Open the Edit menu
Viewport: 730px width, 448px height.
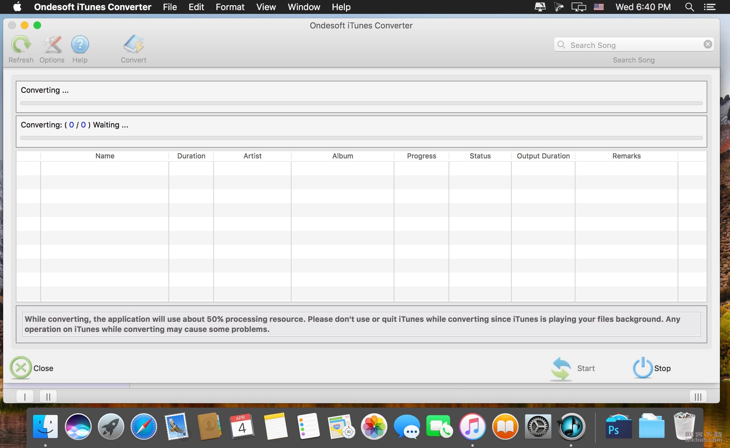coord(196,7)
